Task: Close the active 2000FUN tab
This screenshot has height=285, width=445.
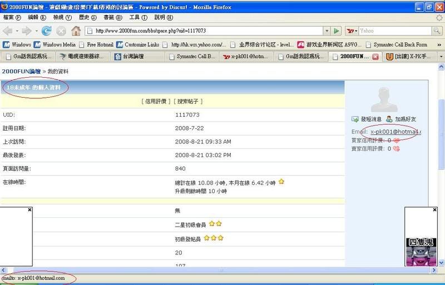Action: 375,57
